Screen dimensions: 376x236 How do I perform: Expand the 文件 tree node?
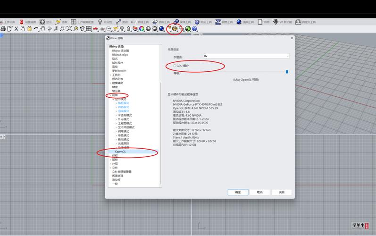coord(110,168)
